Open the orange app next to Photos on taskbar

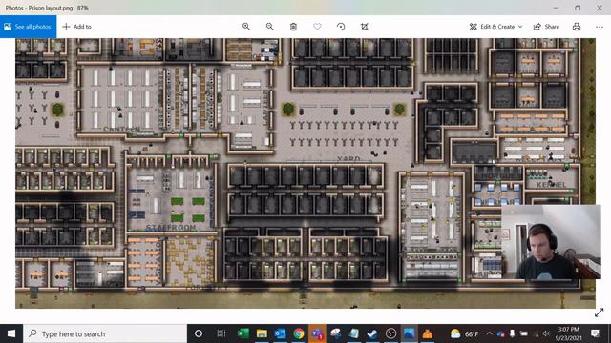(x=428, y=333)
